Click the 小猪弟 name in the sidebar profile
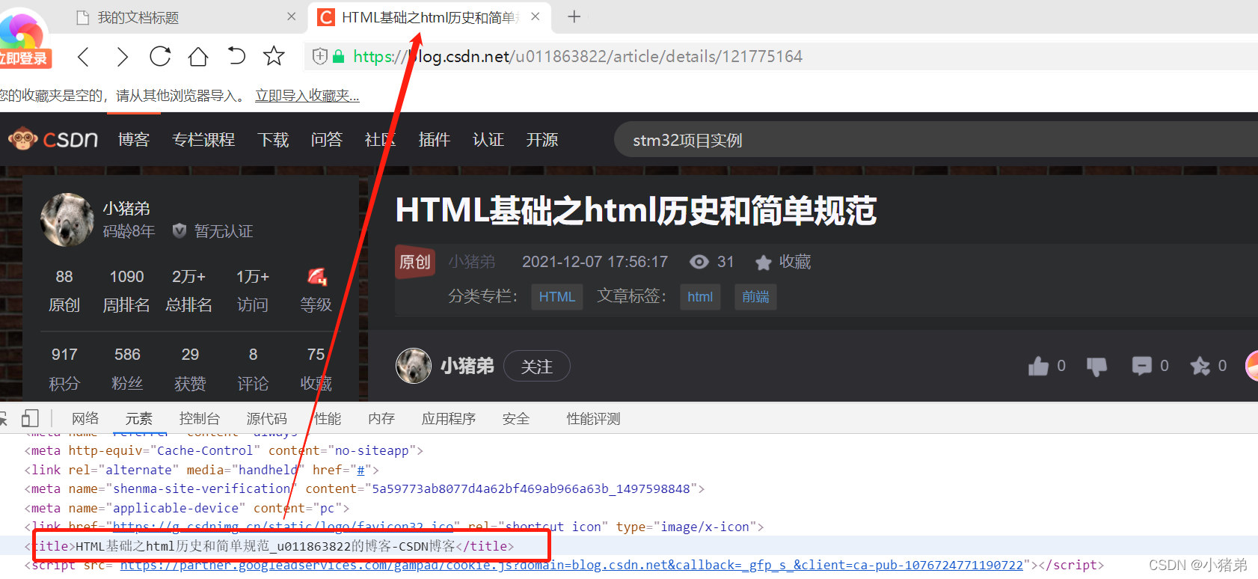This screenshot has height=579, width=1258. [126, 209]
